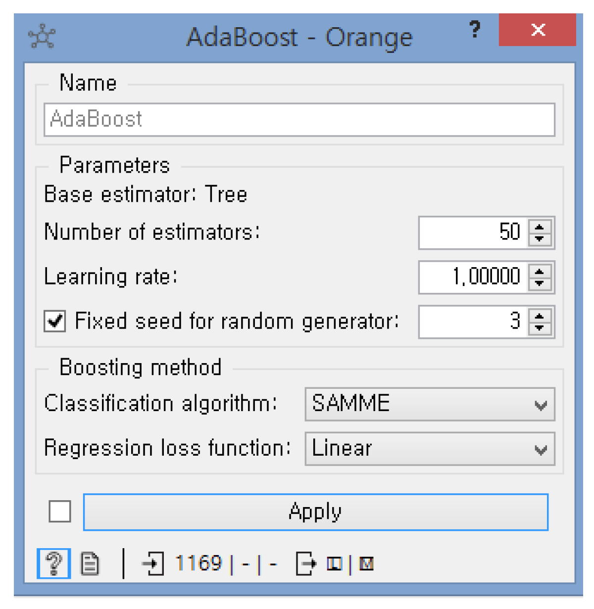Decrease the random seed value
This screenshot has height=609, width=594.
(540, 328)
